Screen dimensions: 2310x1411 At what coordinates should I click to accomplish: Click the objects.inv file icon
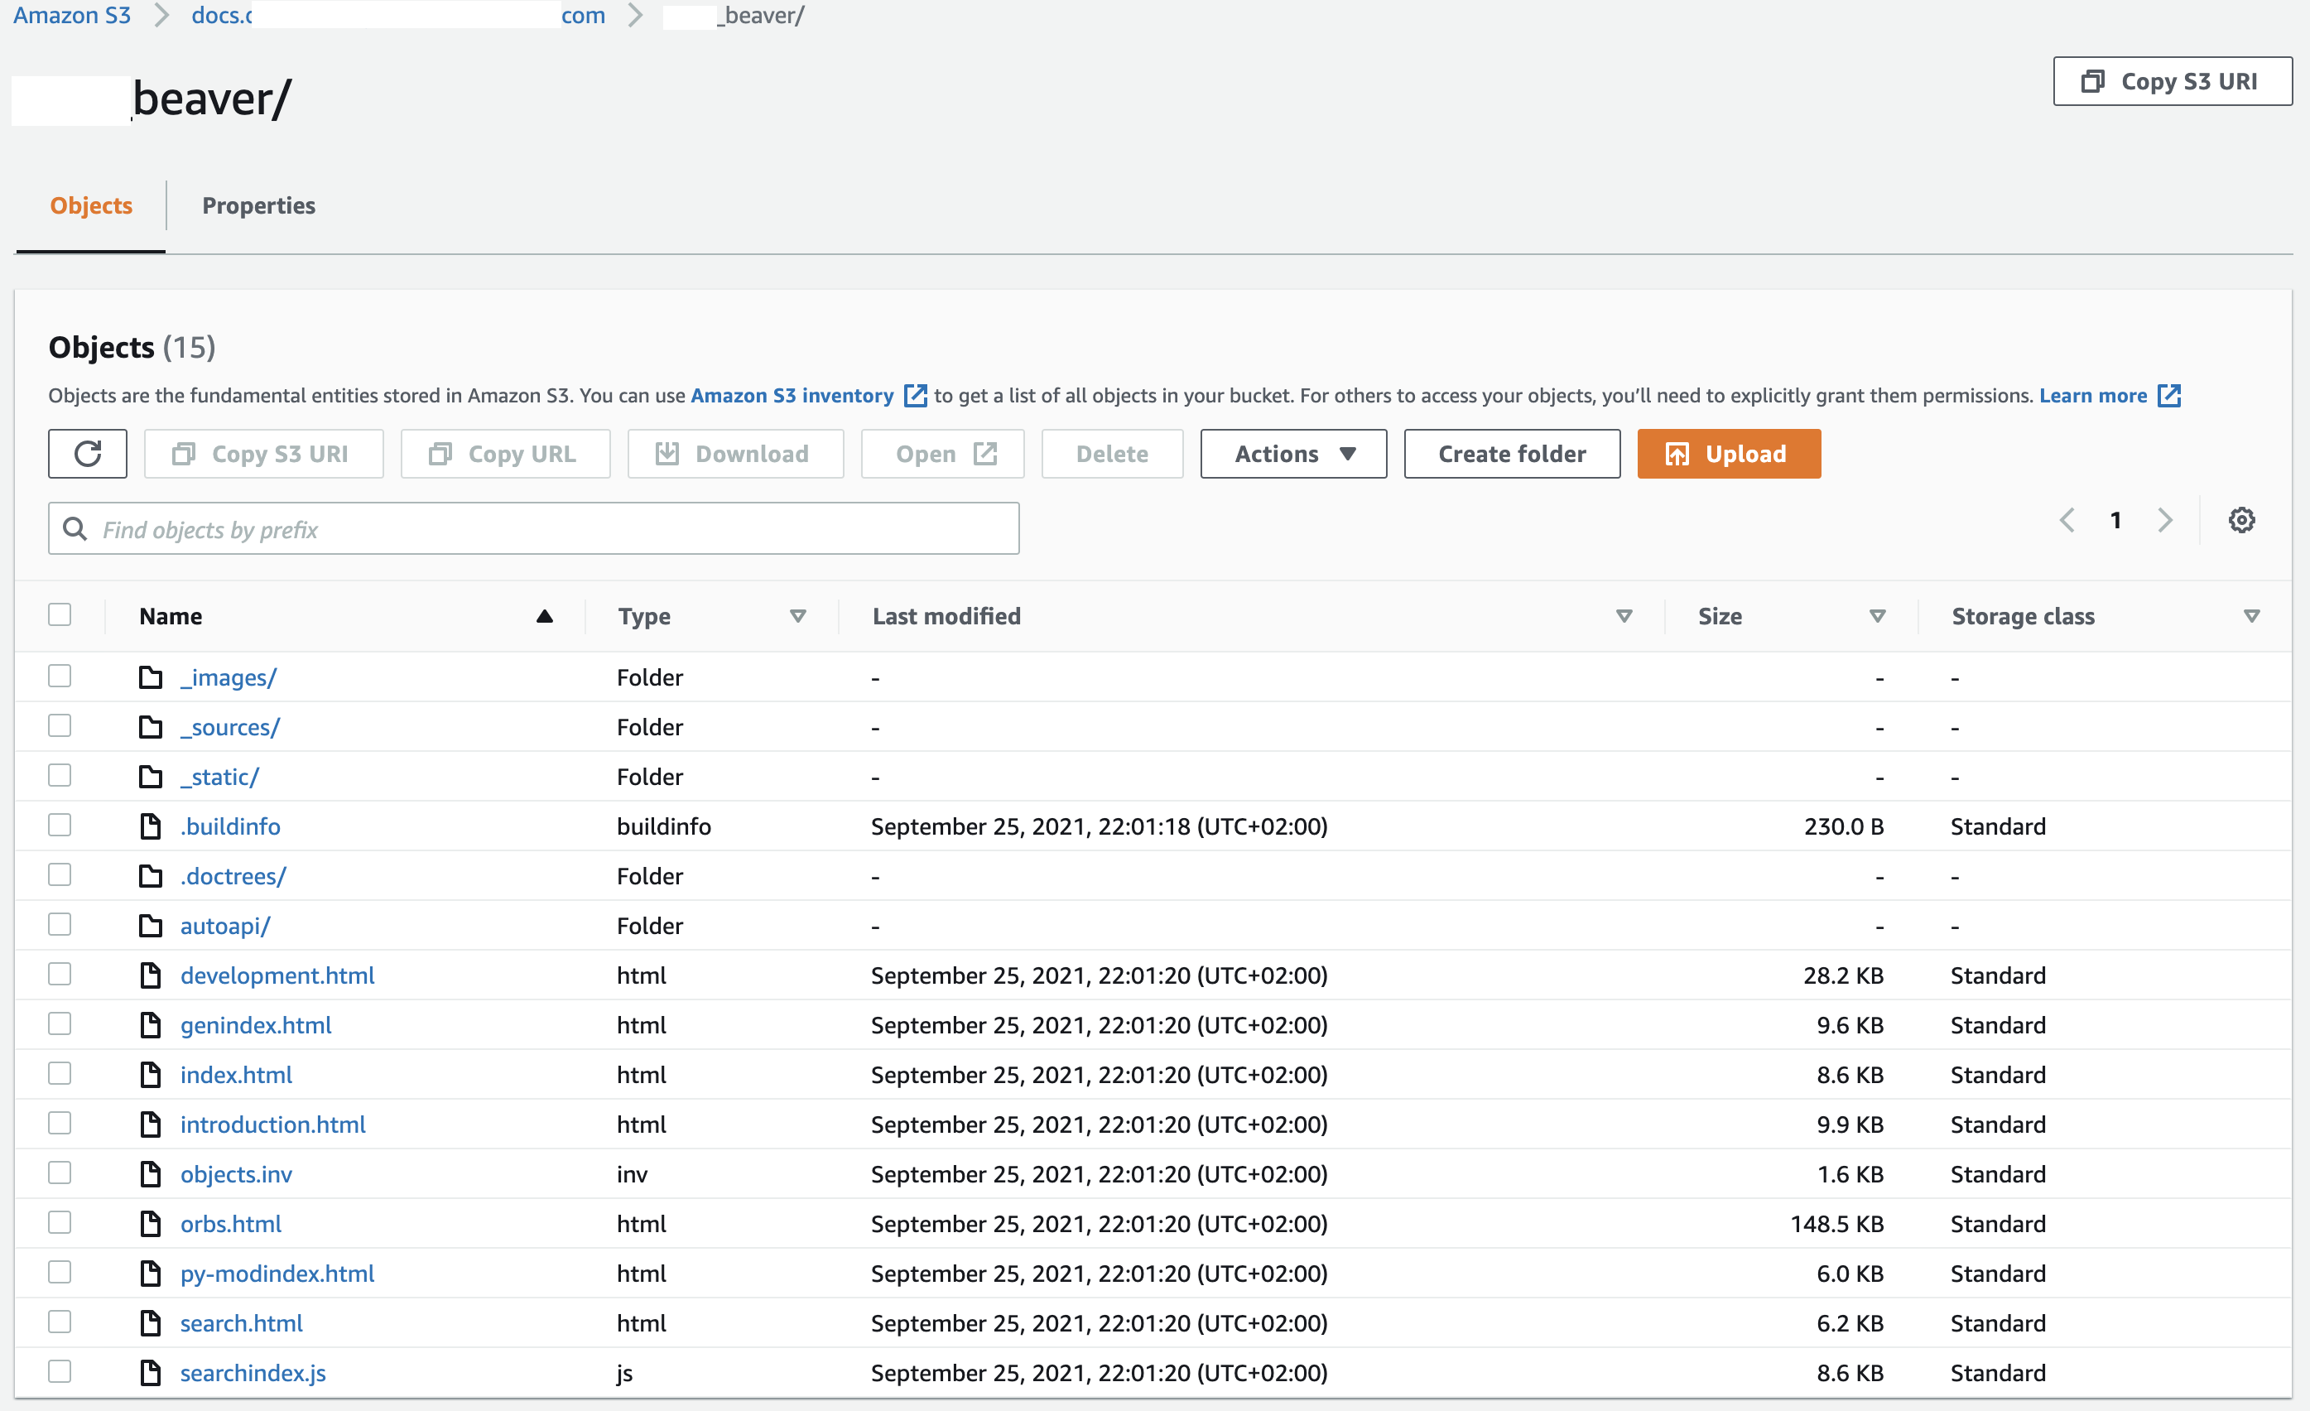pos(150,1174)
